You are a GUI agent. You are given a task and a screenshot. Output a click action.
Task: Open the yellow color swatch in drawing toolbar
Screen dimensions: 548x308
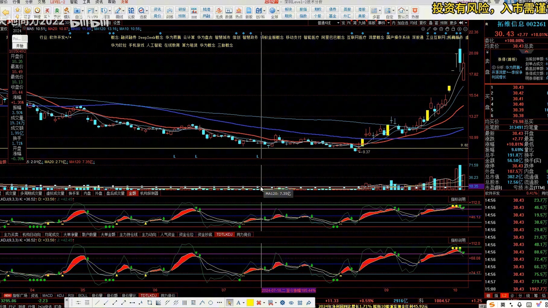(250, 303)
